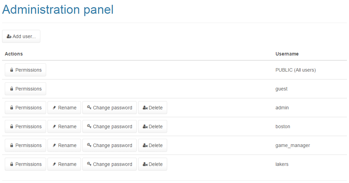The width and height of the screenshot is (349, 183).
Task: Click the key icon in lakers row
Action: 89,164
